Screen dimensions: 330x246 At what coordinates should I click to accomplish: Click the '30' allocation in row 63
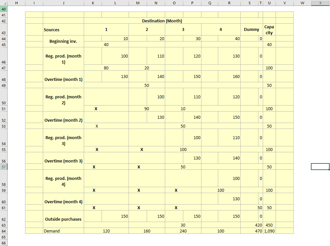pos(183,225)
